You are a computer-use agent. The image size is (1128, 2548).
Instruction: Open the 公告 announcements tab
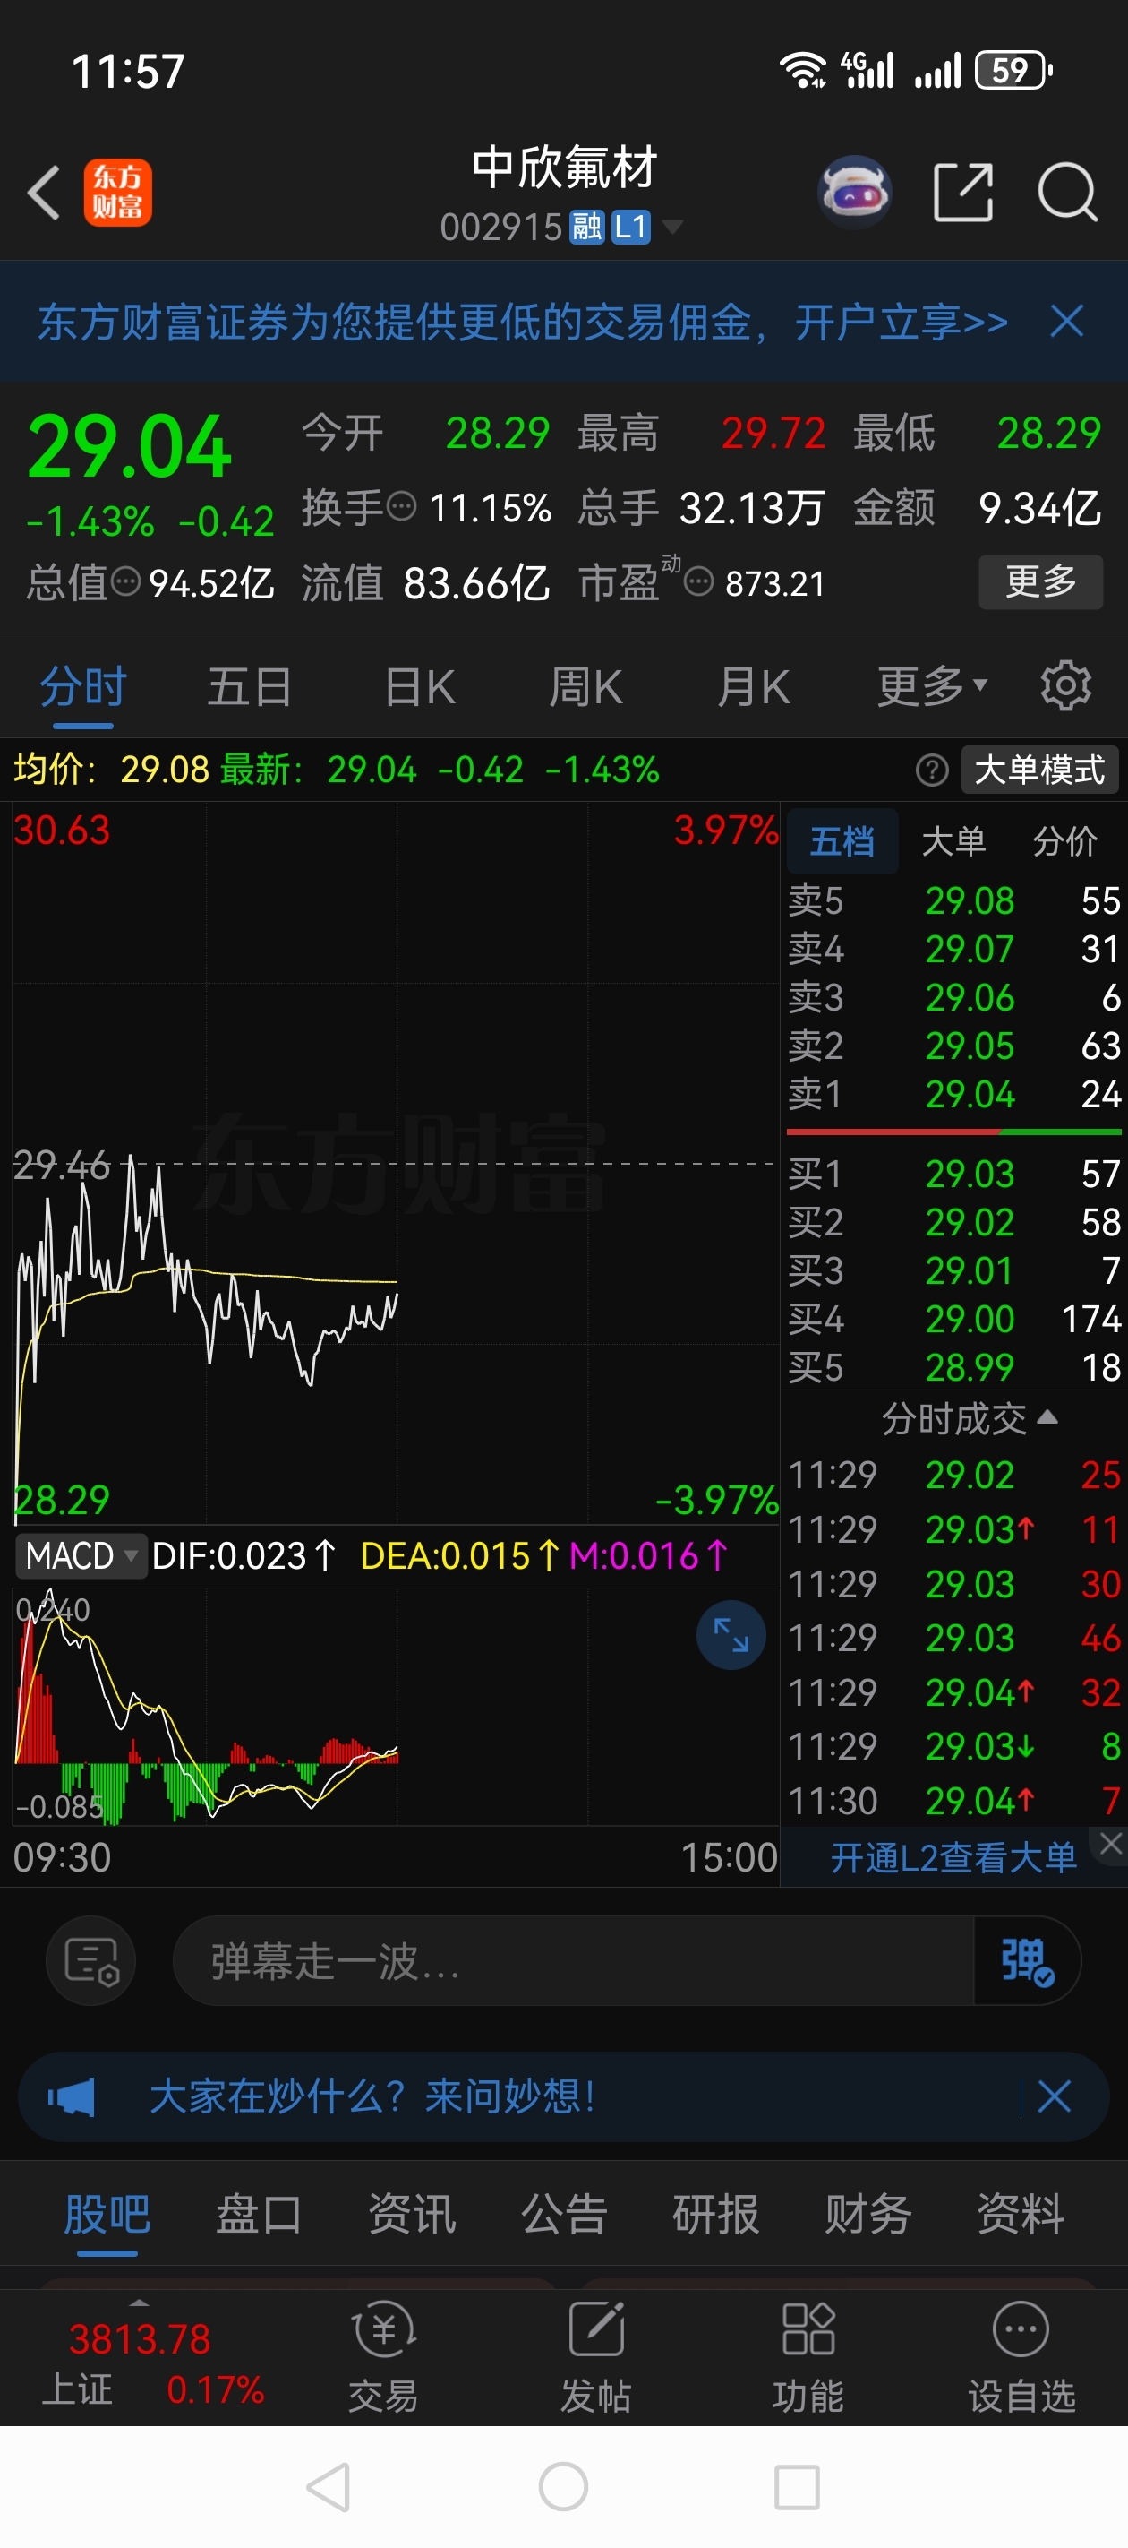tap(565, 2214)
